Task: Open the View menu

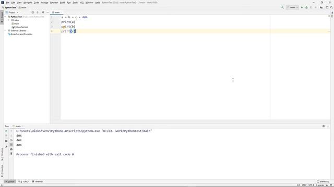Action: (x=19, y=3)
